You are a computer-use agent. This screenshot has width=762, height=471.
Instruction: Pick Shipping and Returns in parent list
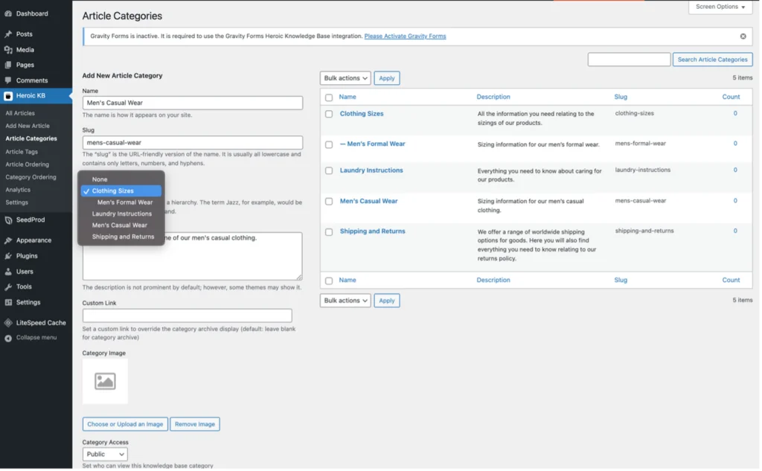point(121,237)
